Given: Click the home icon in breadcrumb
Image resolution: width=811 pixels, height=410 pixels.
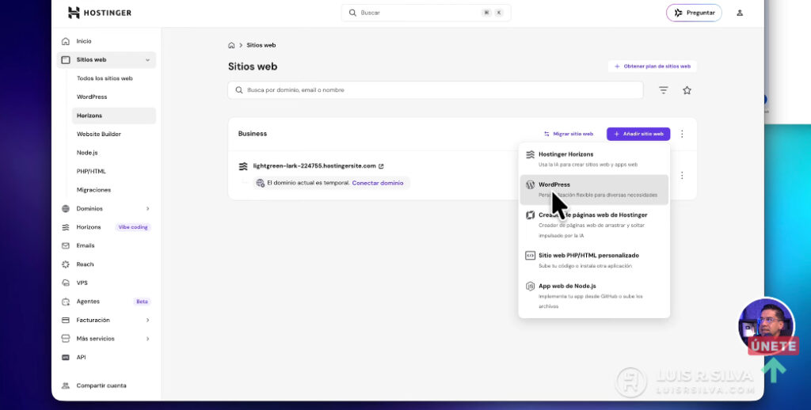Looking at the screenshot, I should (x=232, y=45).
